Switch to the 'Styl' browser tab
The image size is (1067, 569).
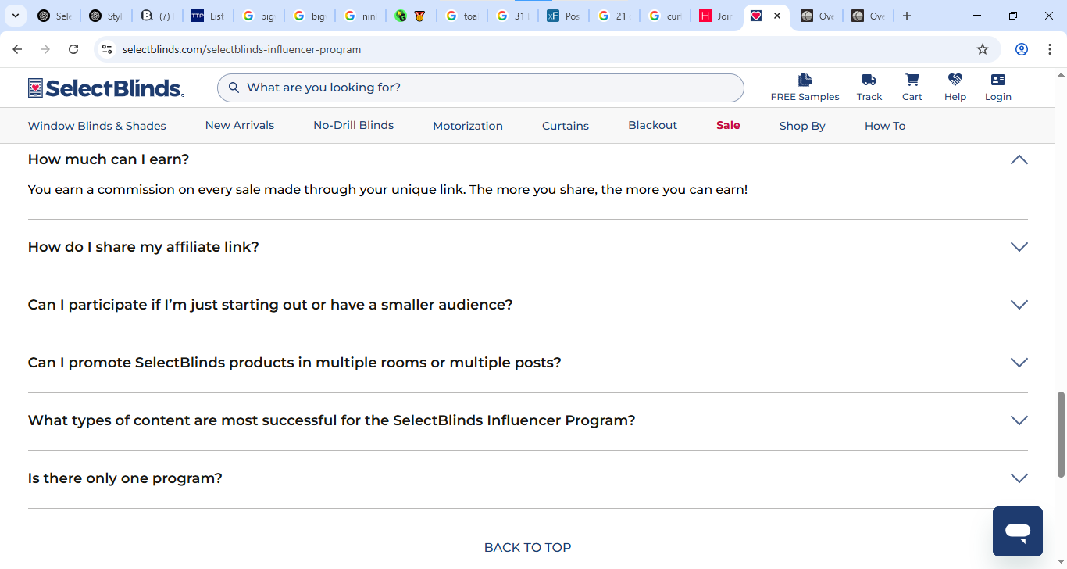(x=105, y=16)
